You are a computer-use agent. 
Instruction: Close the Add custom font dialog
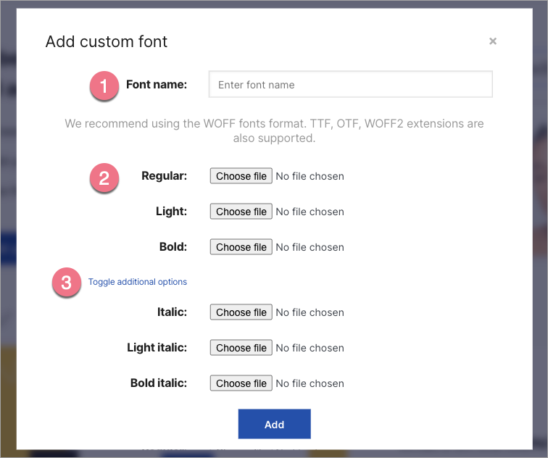pos(493,41)
